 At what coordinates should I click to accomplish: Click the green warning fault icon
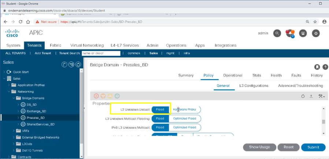pyautogui.click(x=117, y=96)
